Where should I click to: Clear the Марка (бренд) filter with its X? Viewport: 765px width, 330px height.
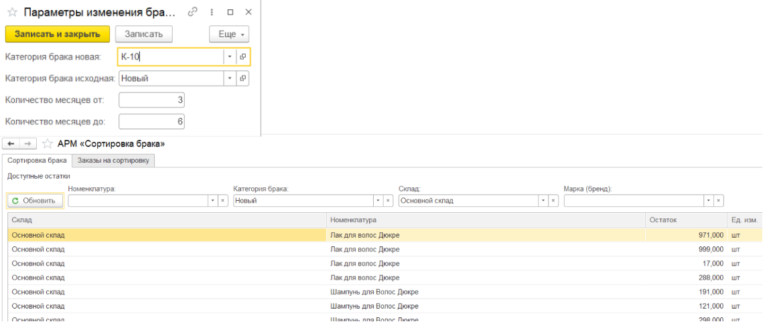pos(718,201)
